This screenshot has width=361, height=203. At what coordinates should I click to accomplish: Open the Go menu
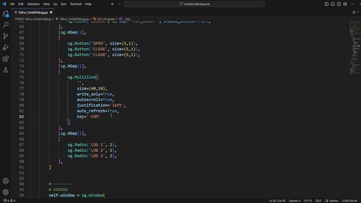click(x=55, y=4)
